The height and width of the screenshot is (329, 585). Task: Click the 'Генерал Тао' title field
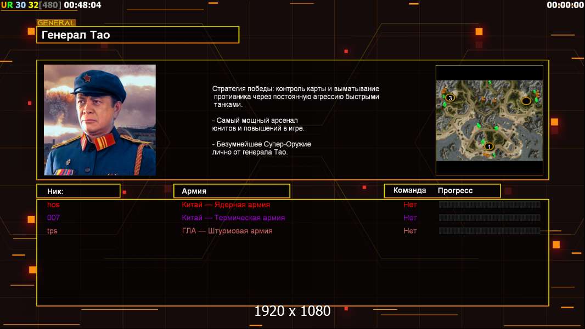[x=138, y=35]
